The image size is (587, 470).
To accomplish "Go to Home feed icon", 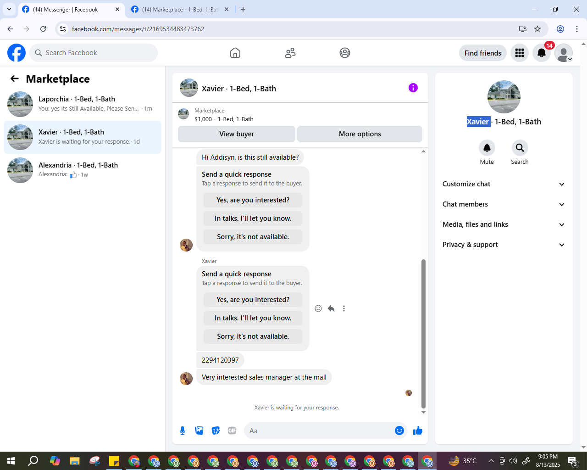I will tap(235, 53).
